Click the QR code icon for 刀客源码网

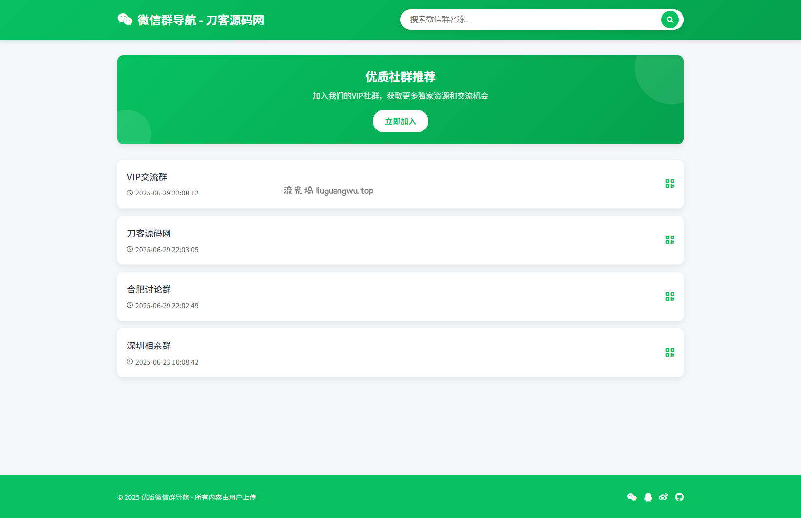pyautogui.click(x=670, y=240)
